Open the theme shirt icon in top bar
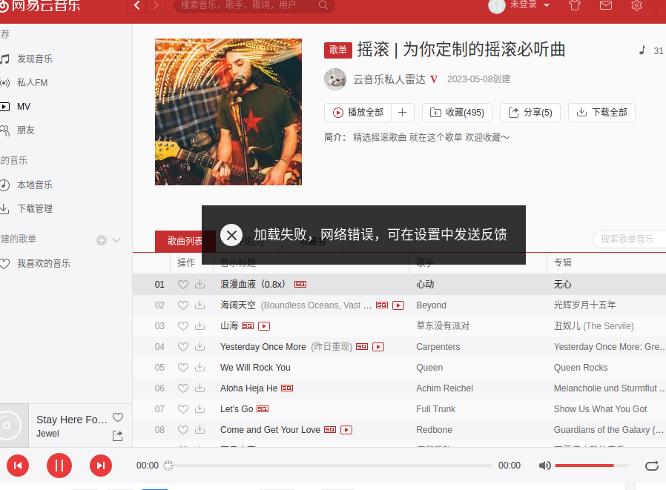The width and height of the screenshot is (666, 490). pyautogui.click(x=576, y=5)
